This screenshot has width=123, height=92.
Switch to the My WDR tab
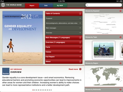(60, 6)
